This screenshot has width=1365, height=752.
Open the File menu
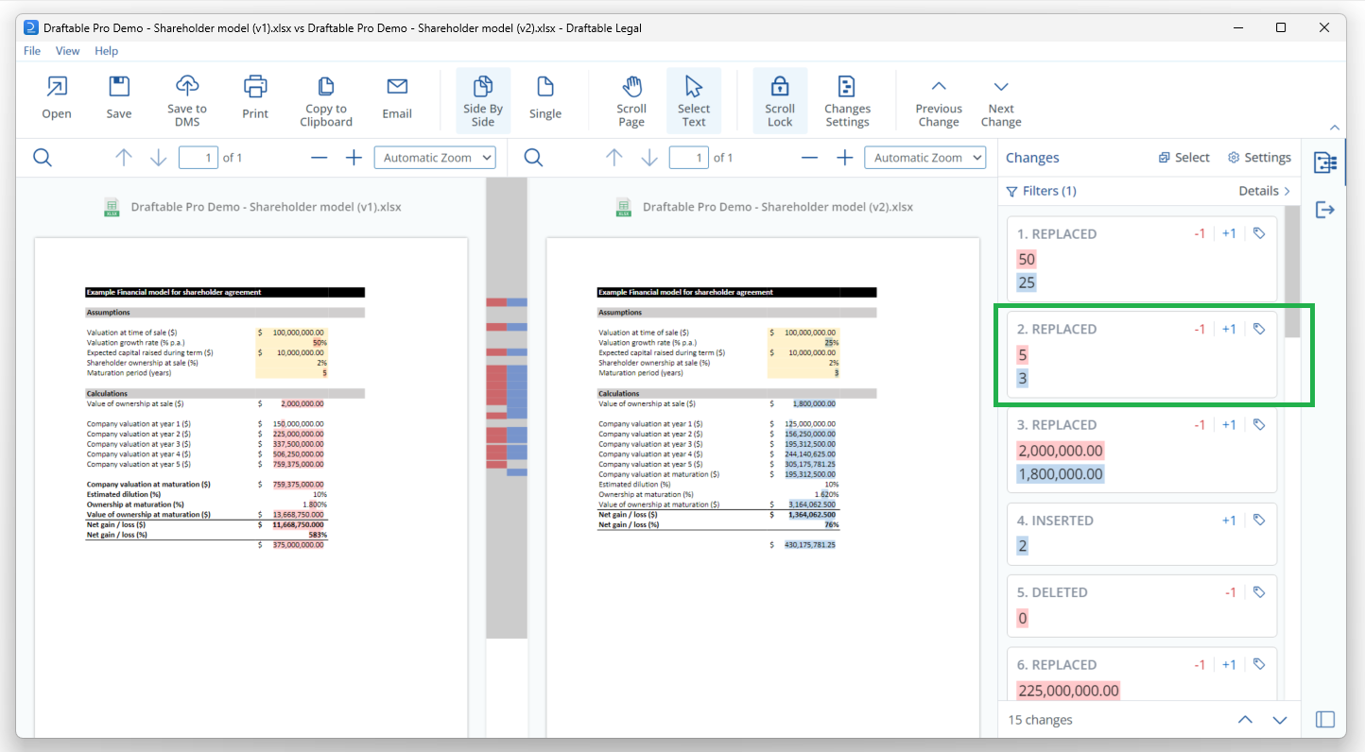pos(32,51)
